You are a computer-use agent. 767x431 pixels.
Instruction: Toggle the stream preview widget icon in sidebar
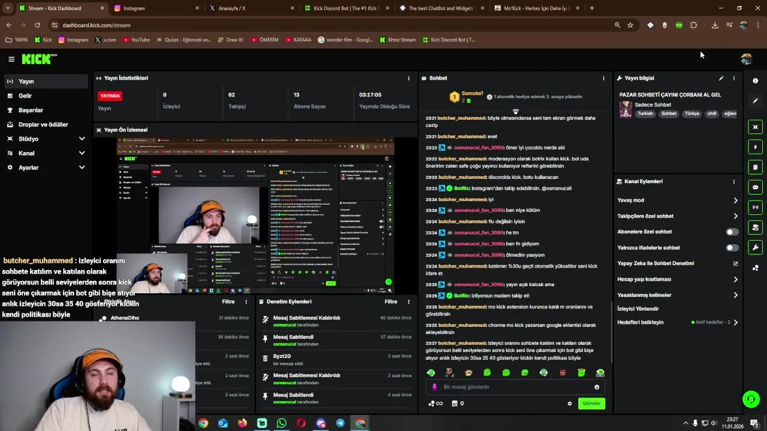pos(755,127)
